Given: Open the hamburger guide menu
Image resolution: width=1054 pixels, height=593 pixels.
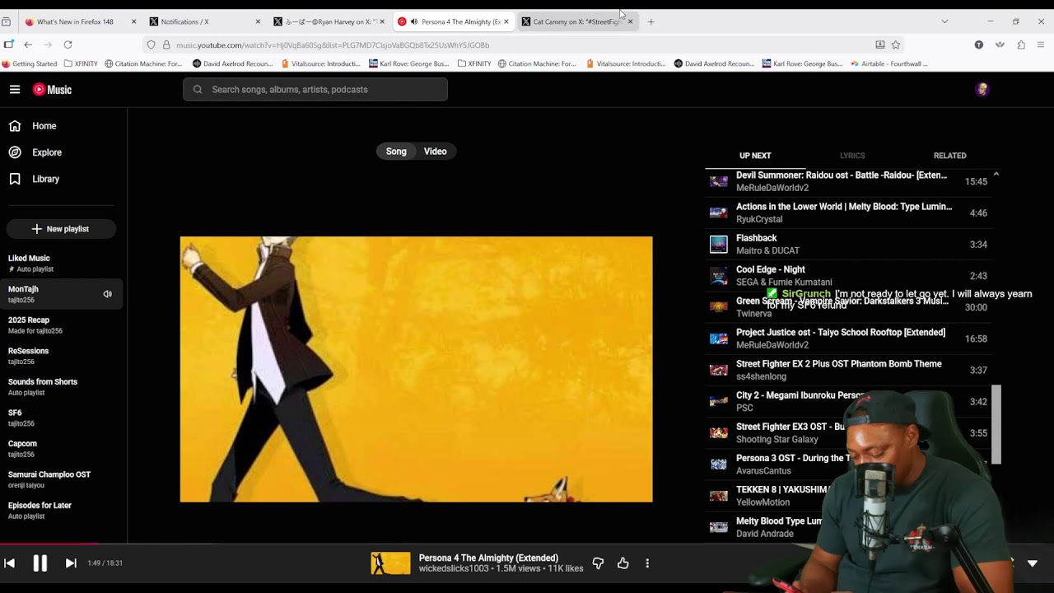Looking at the screenshot, I should click(15, 90).
